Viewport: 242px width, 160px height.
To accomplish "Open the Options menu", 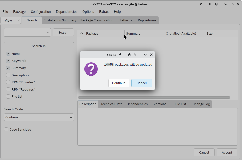I will [88, 11].
